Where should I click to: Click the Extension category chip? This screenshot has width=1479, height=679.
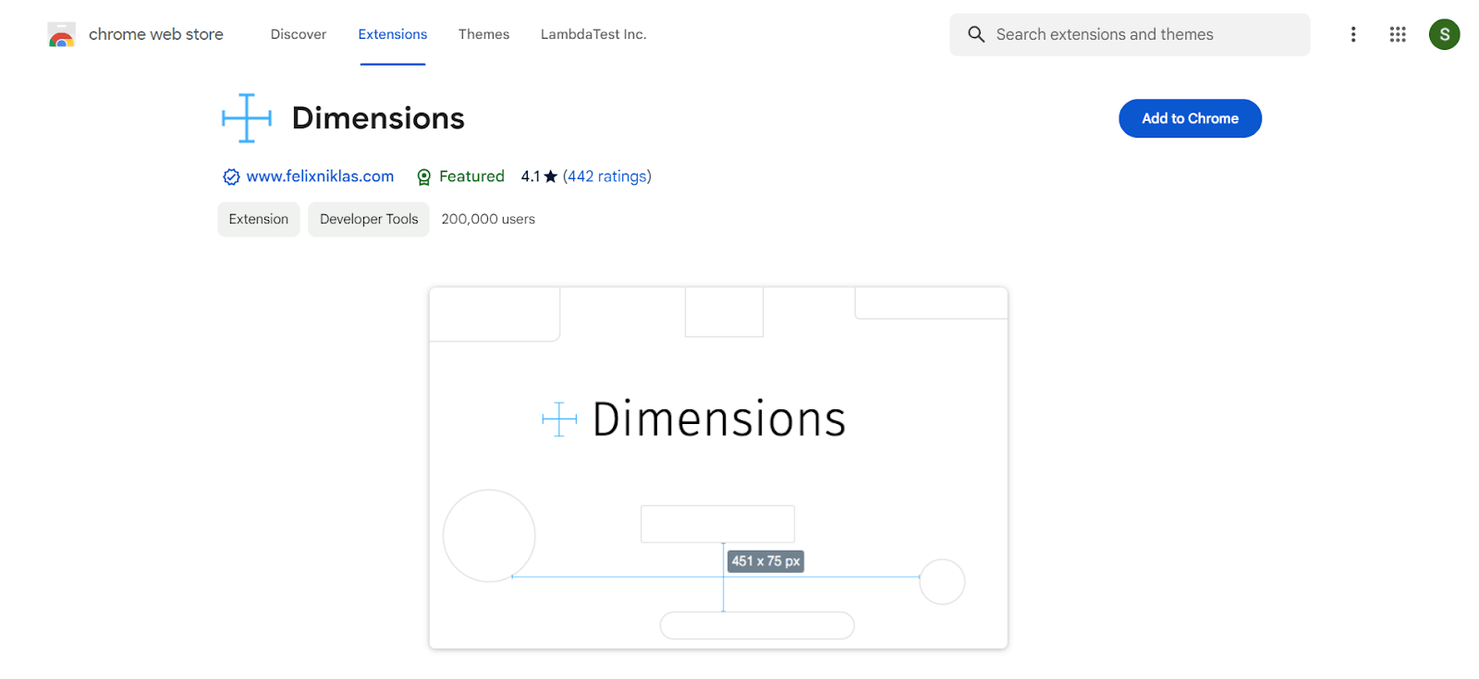coord(259,219)
